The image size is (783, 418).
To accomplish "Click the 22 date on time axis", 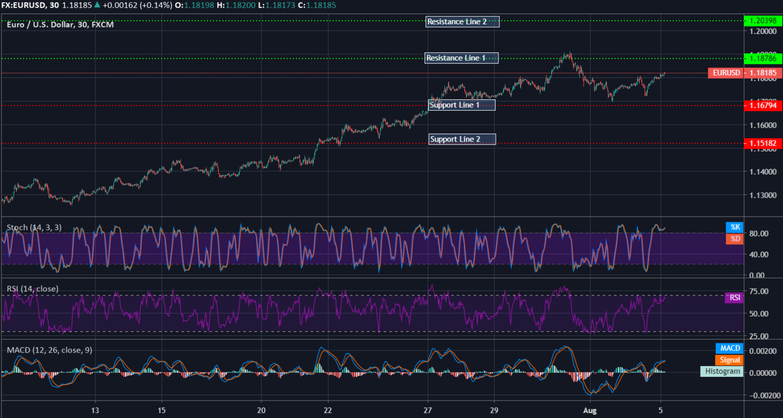I will tap(328, 410).
